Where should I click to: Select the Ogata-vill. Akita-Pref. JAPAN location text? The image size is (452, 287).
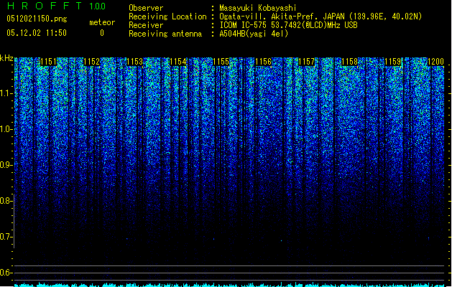tap(320, 17)
